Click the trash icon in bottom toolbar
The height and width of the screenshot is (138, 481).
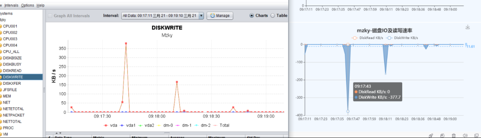454,135
